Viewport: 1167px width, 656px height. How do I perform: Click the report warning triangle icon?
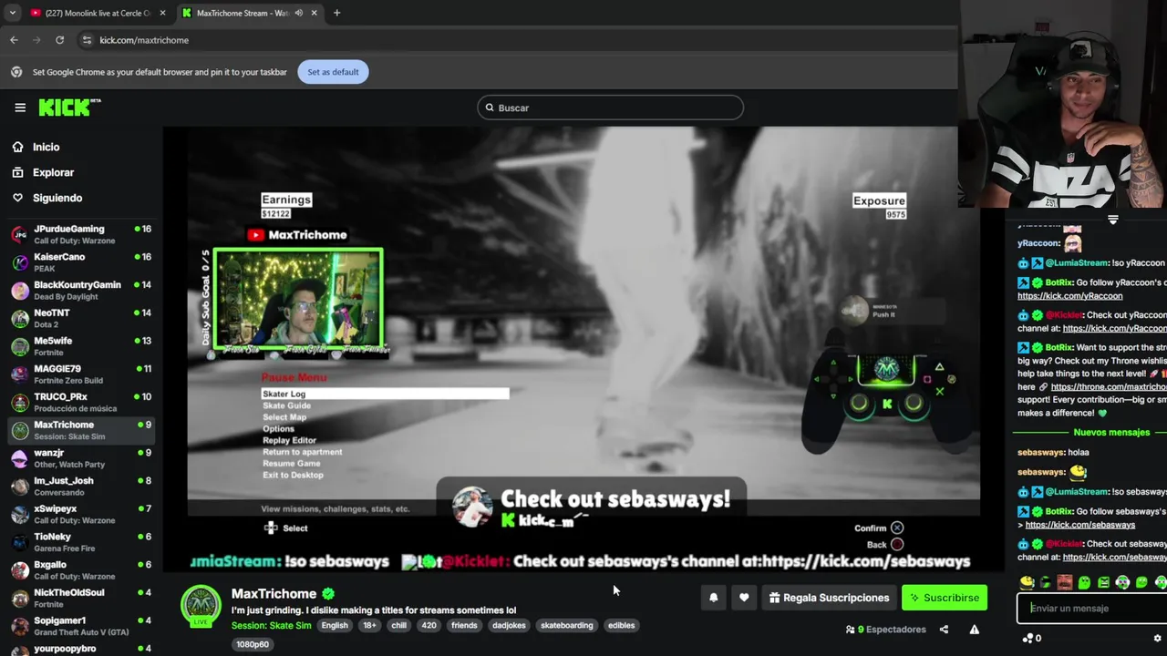974,630
